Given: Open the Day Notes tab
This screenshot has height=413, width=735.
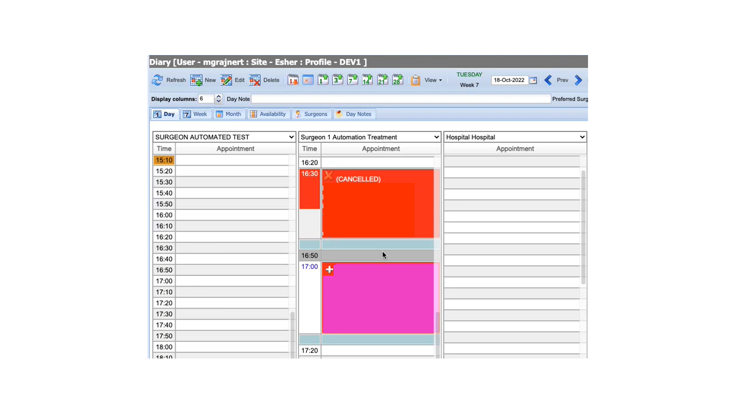Looking at the screenshot, I should click(x=354, y=114).
